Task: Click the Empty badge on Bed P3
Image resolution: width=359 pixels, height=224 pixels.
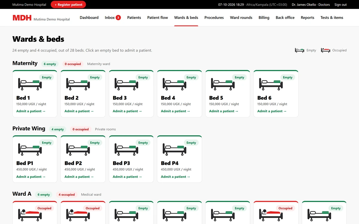Action: pos(143,143)
